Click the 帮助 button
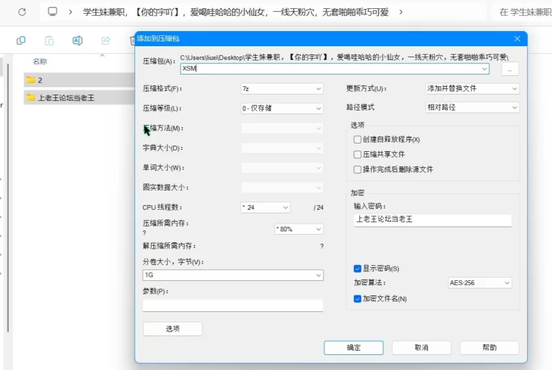 (489, 348)
